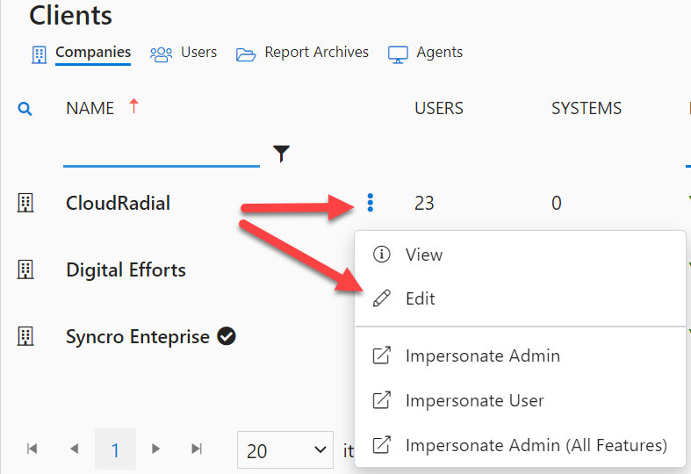Open the CloudRadial three-dot actions menu

[371, 203]
